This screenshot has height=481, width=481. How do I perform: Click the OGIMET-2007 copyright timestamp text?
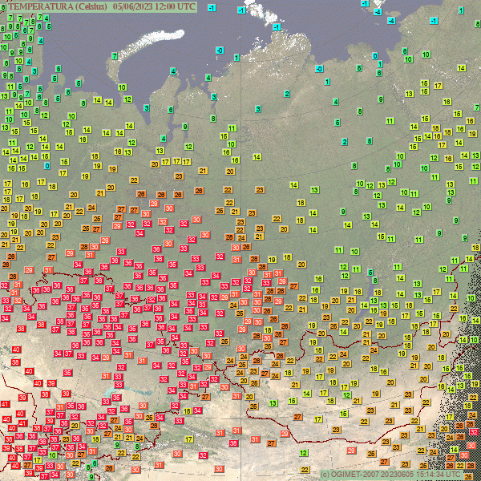pos(390,475)
